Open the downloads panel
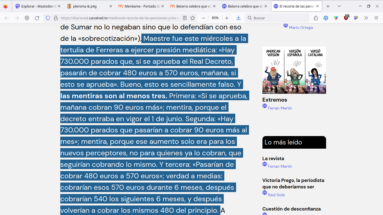This screenshot has height=215, width=383. (x=238, y=18)
